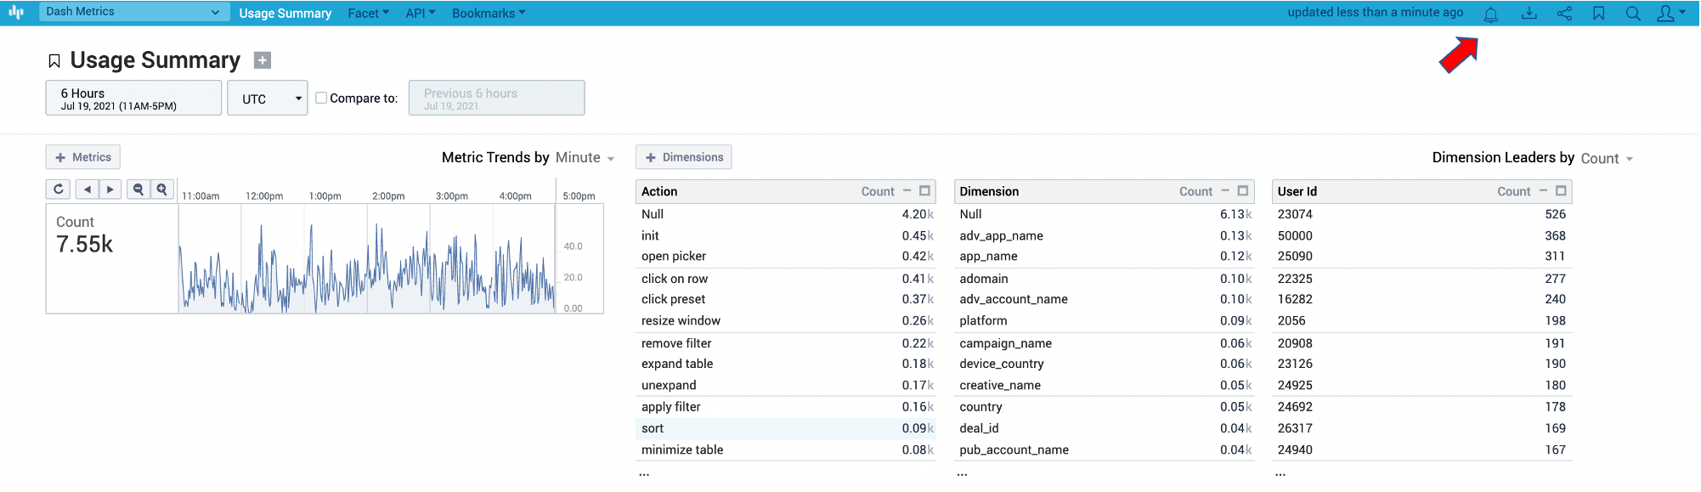Sort Action table by Count header
The height and width of the screenshot is (492, 1701).
[878, 192]
